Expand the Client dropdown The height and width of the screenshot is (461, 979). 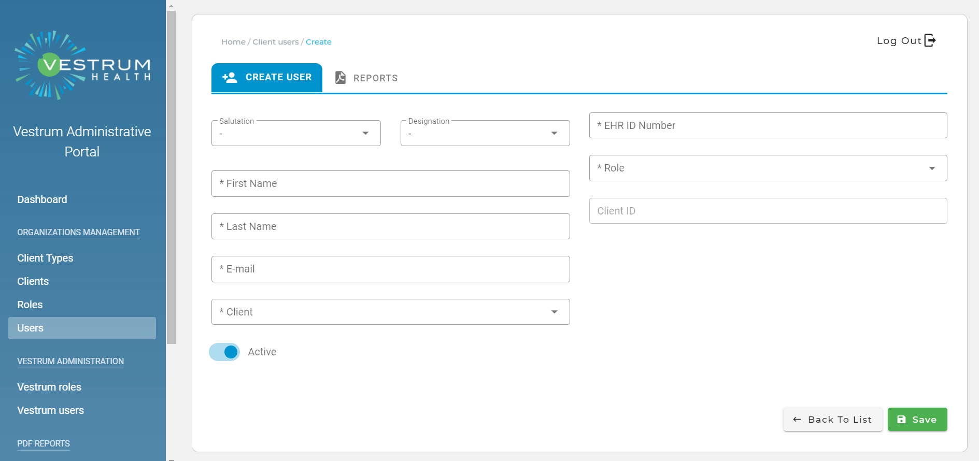point(391,312)
